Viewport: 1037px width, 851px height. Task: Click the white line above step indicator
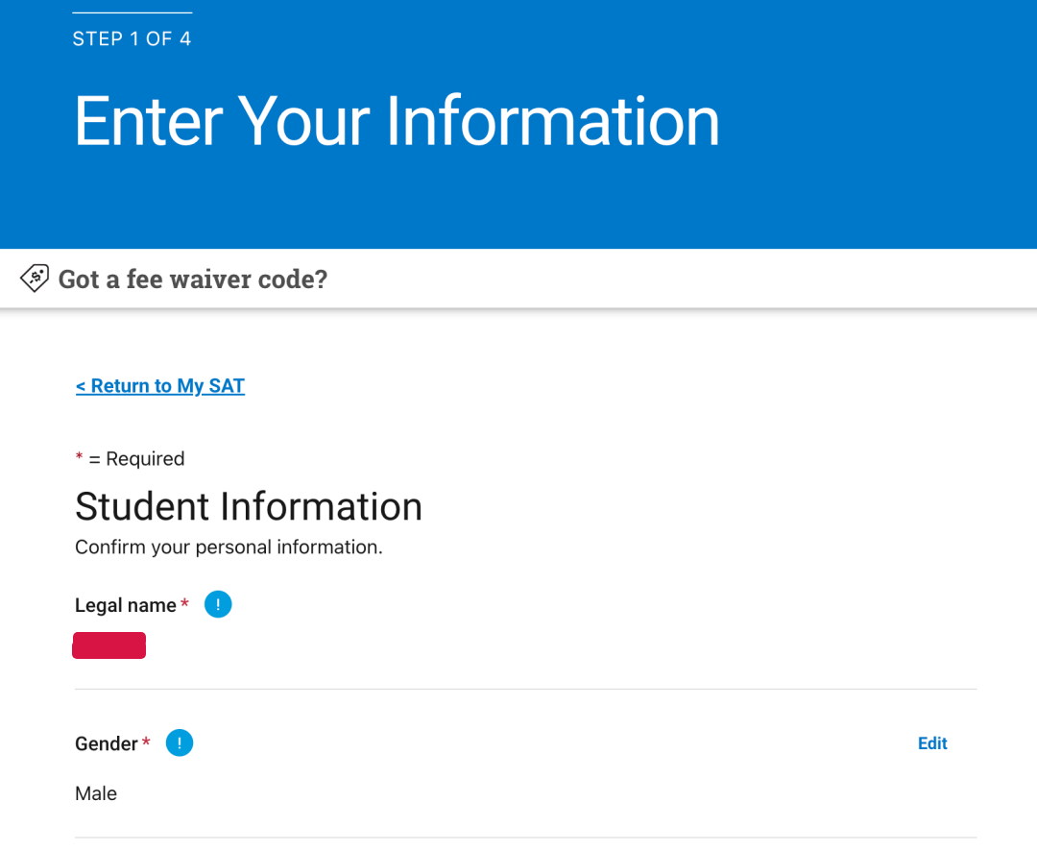pyautogui.click(x=133, y=12)
